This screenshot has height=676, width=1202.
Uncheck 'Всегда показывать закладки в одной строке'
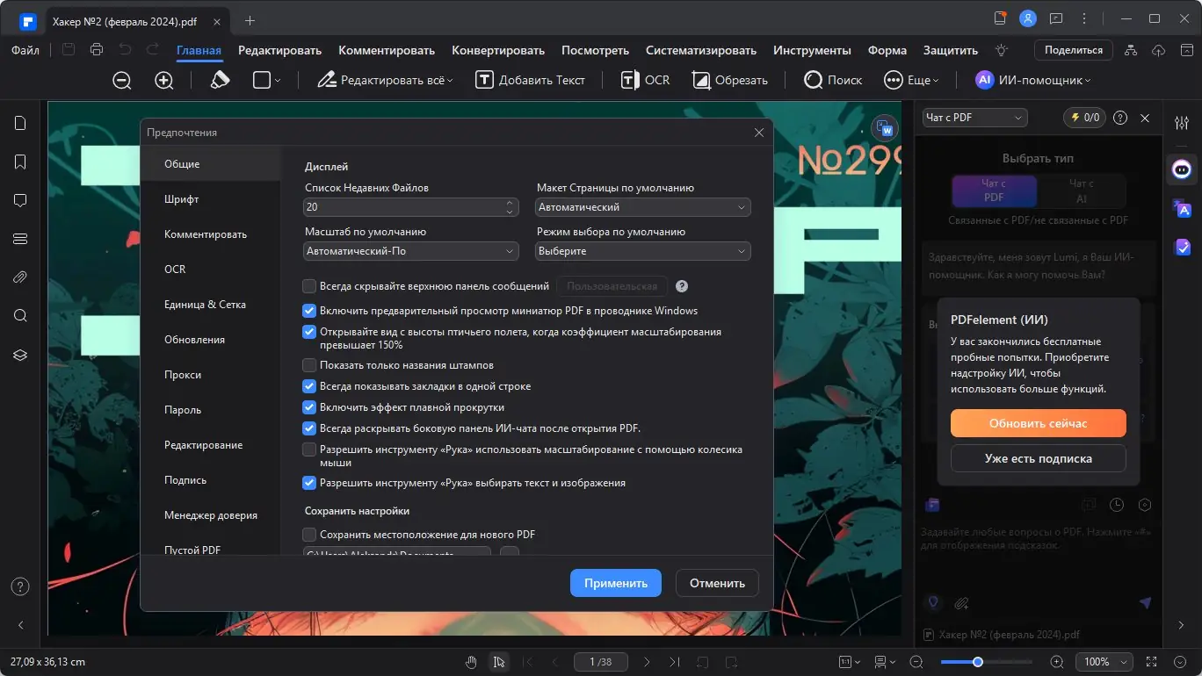click(309, 386)
